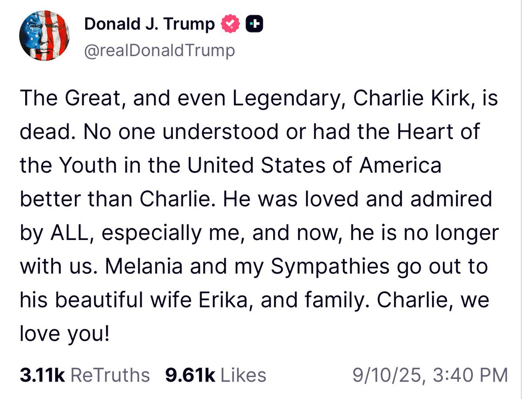Click the 9.61k Likes count

click(x=191, y=375)
